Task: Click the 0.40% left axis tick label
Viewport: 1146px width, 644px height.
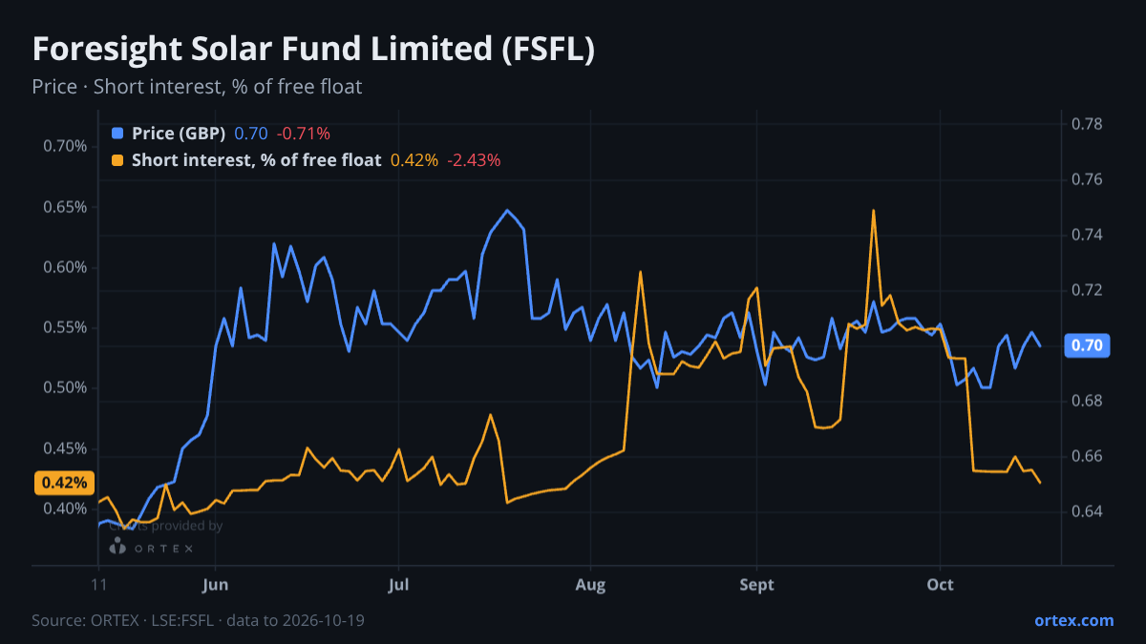Action: (65, 509)
